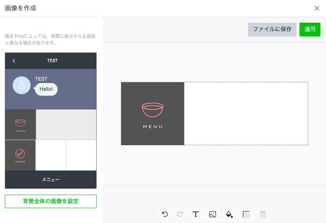The width and height of the screenshot is (326, 223).
Task: Click the Hello! chat bubble
Action: coord(46,89)
